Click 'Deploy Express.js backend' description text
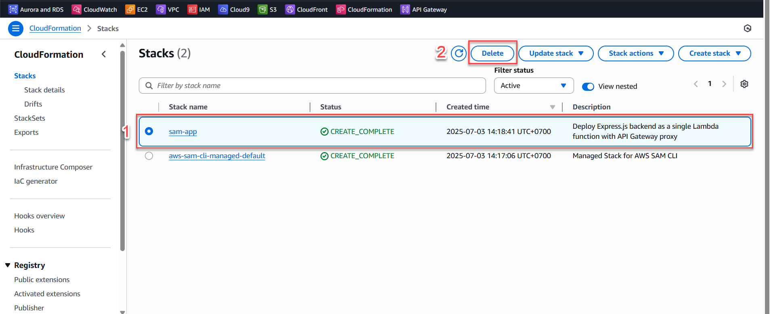 [x=645, y=132]
